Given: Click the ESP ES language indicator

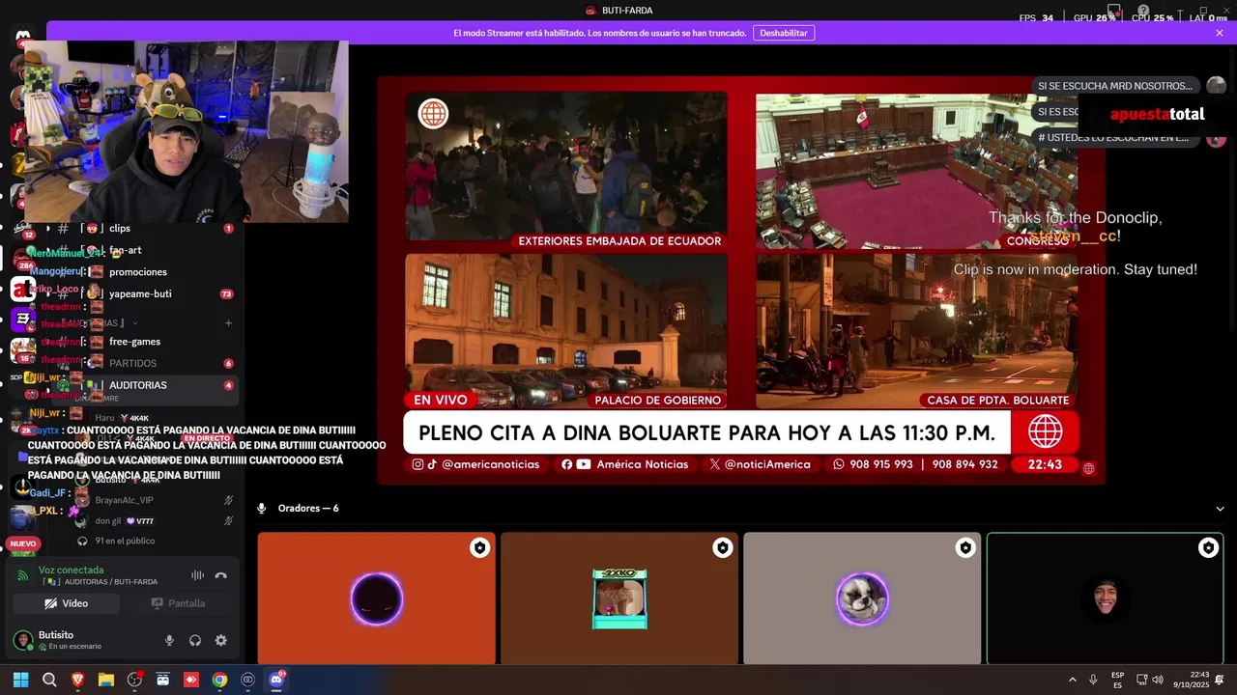Looking at the screenshot, I should (x=1118, y=680).
